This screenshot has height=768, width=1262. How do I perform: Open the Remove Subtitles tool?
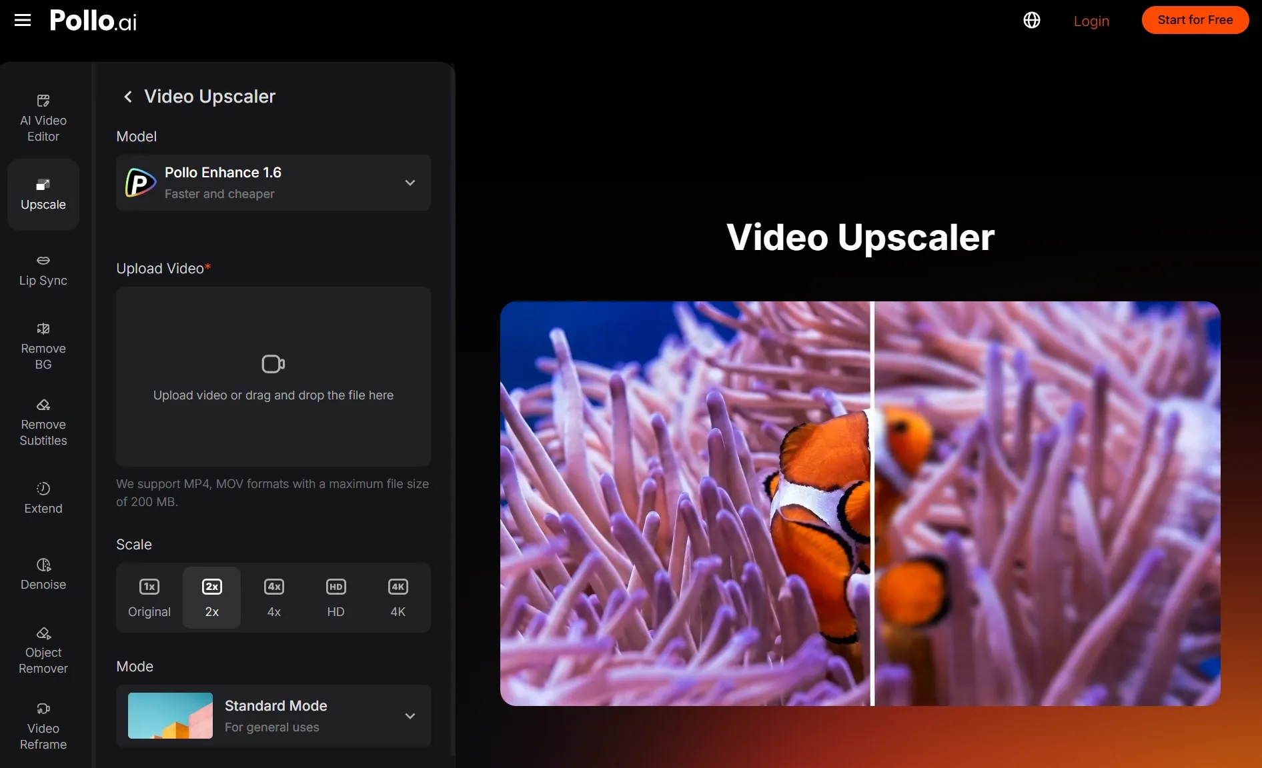[43, 423]
